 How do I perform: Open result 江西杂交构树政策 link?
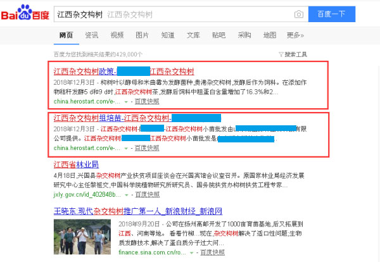pyautogui.click(x=124, y=72)
